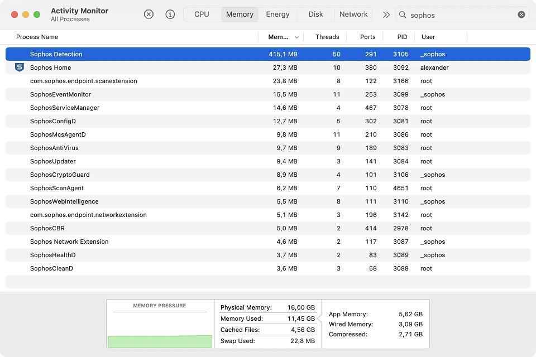Click the magnifying glass search icon
Image resolution: width=536 pixels, height=357 pixels.
(403, 15)
